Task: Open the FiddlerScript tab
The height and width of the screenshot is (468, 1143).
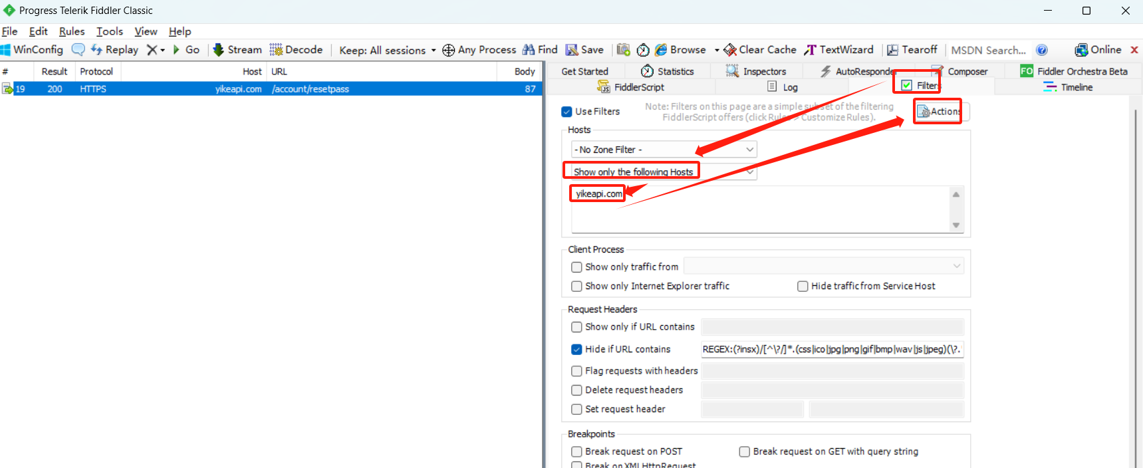Action: click(630, 87)
